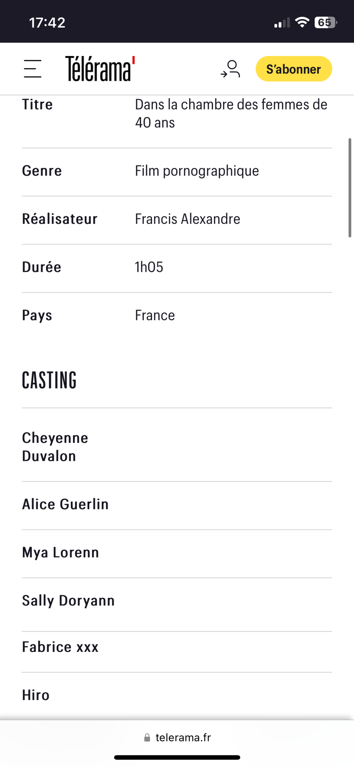Go to the Télérama home logo
The width and height of the screenshot is (354, 767).
tap(100, 69)
